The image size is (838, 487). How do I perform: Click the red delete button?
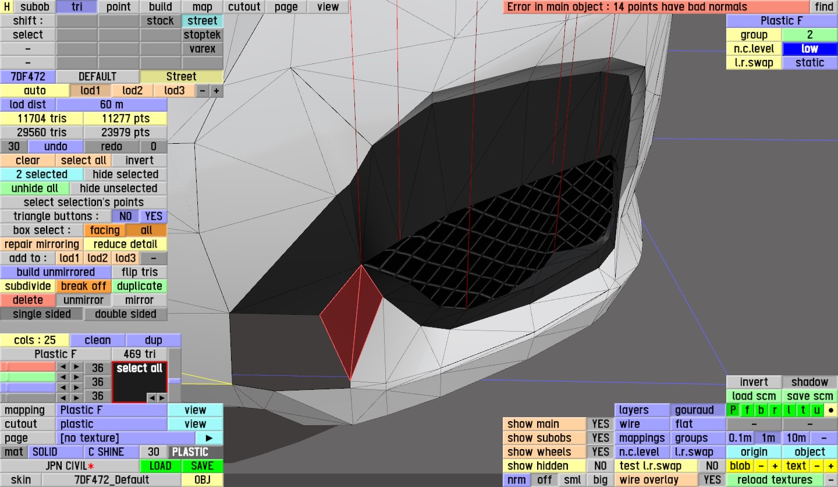[x=28, y=300]
